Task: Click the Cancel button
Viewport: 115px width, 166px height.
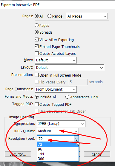Action: [x=97, y=154]
